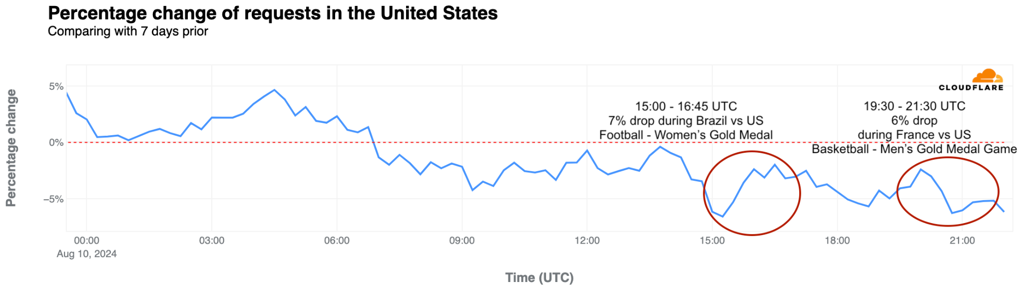
Task: Click the 5% y-axis tick label
Action: click(x=56, y=86)
